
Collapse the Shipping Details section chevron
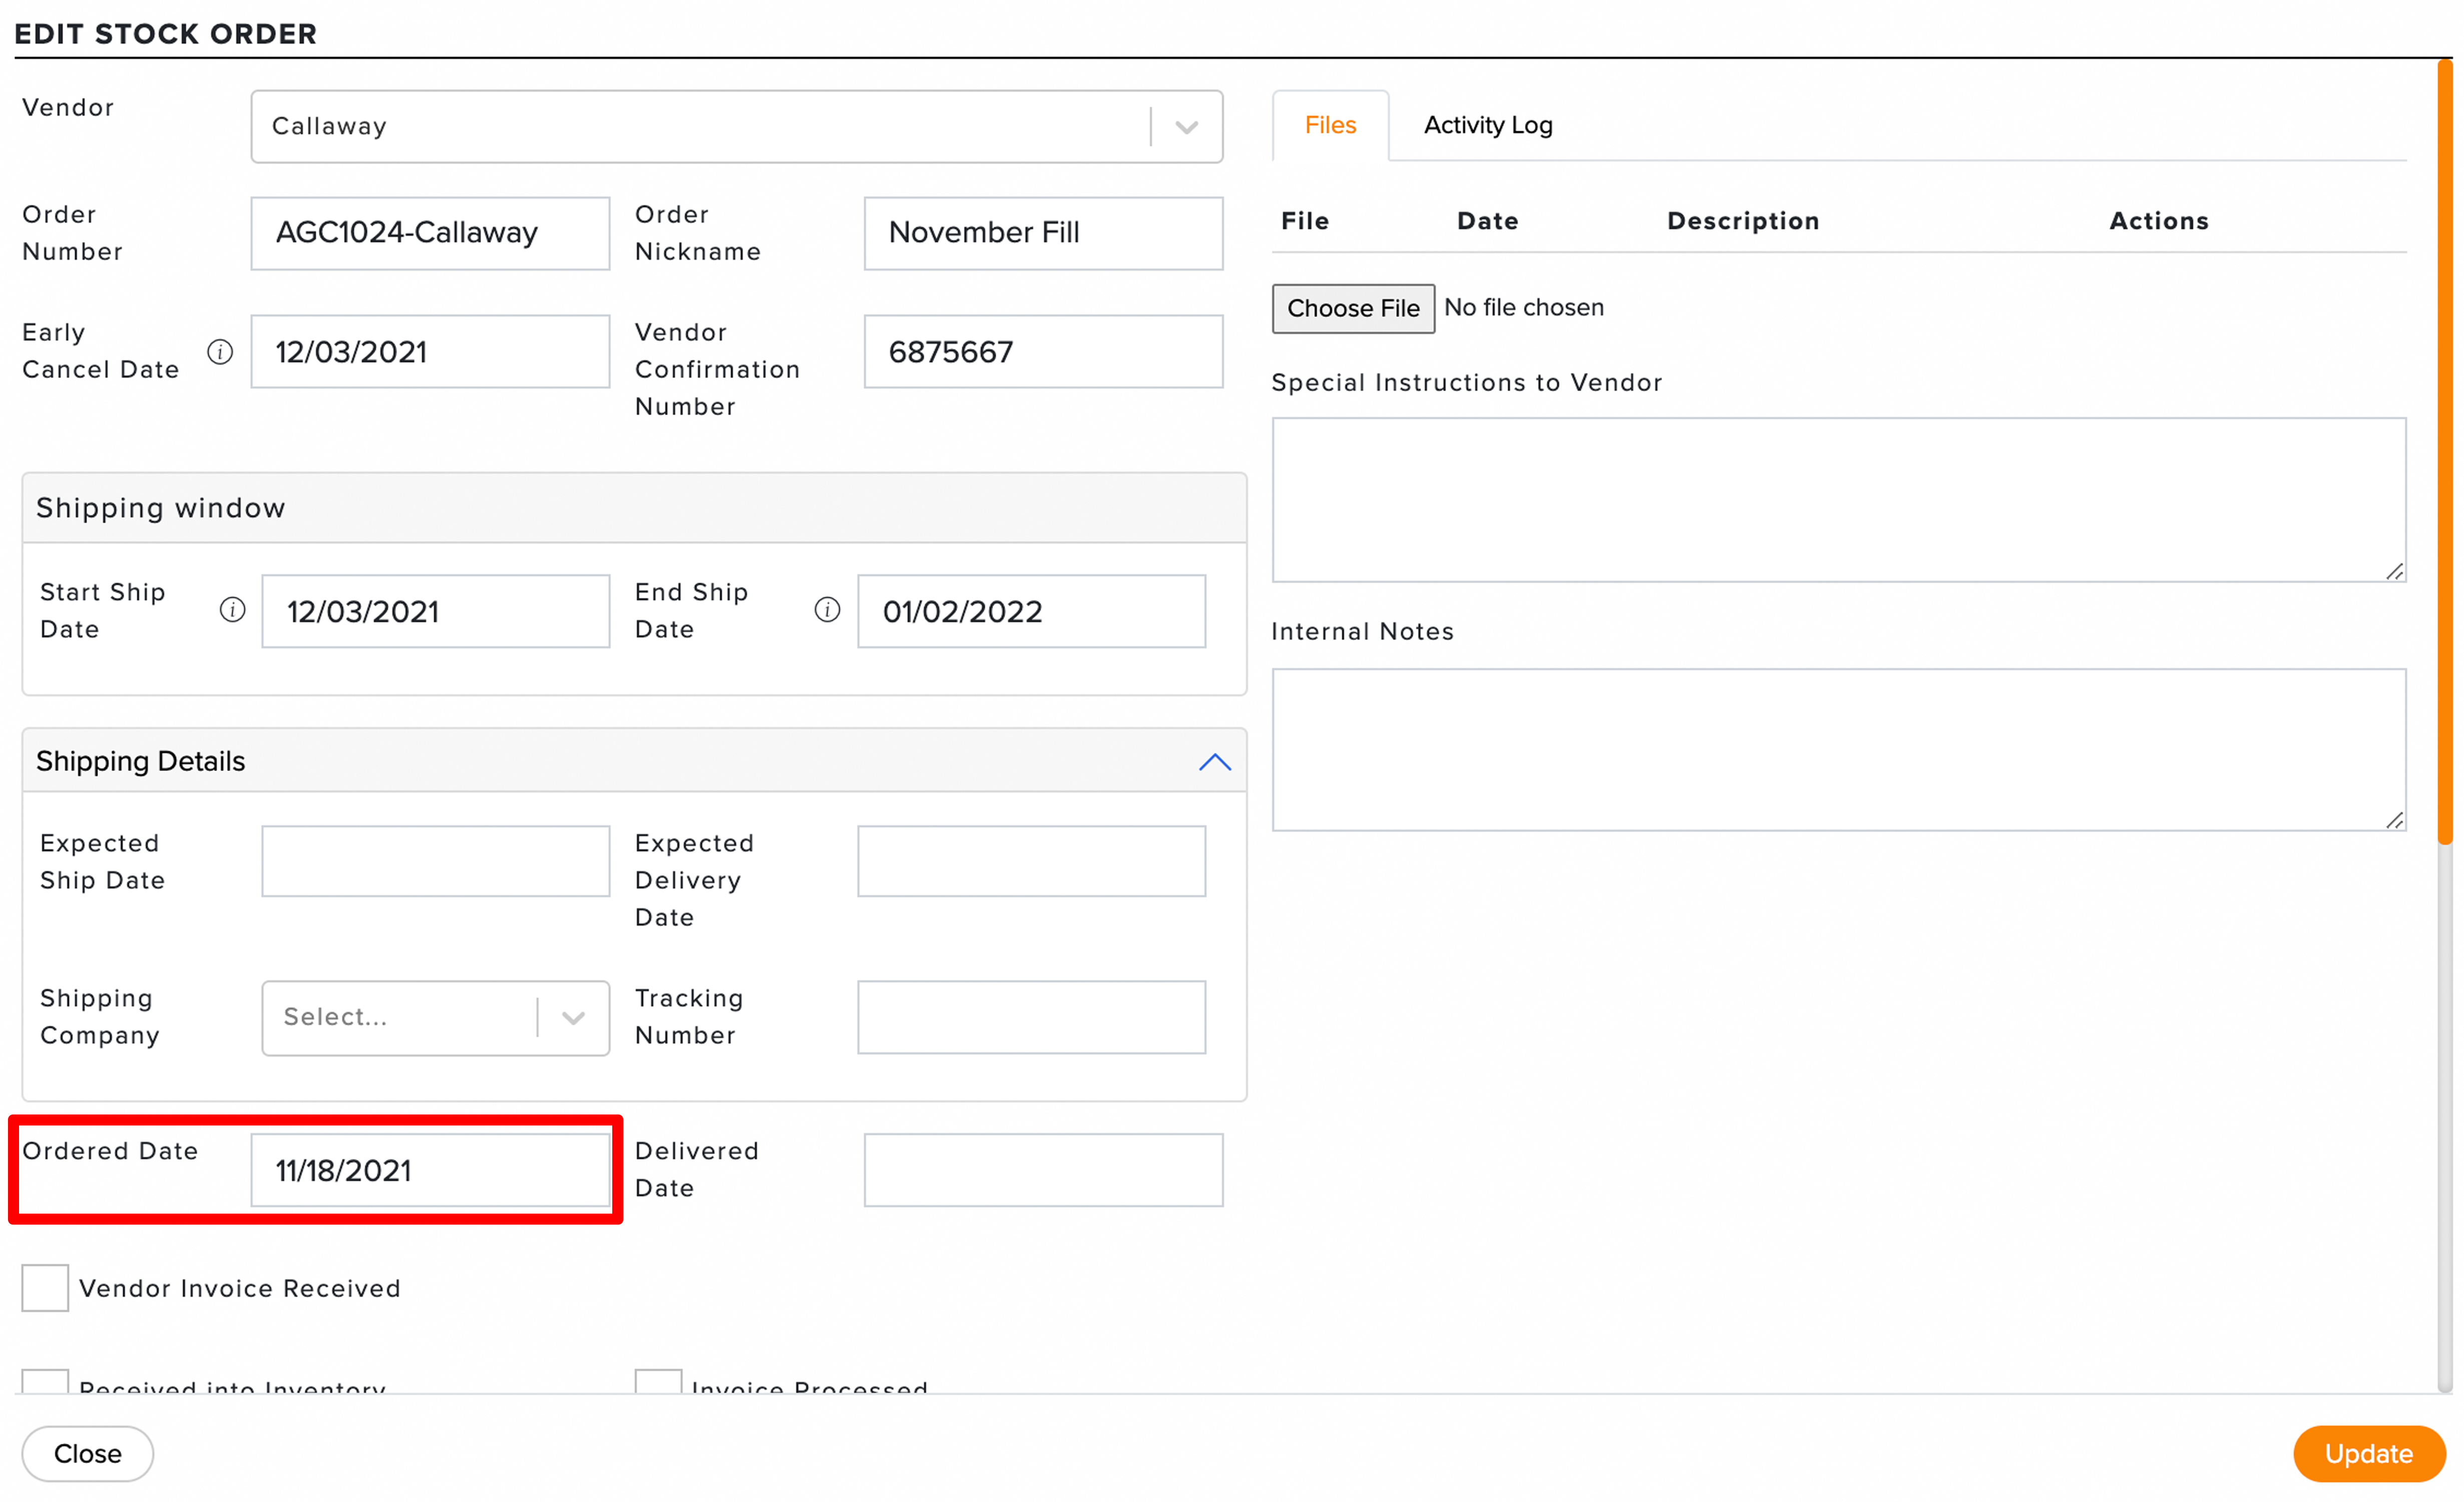coord(1214,762)
